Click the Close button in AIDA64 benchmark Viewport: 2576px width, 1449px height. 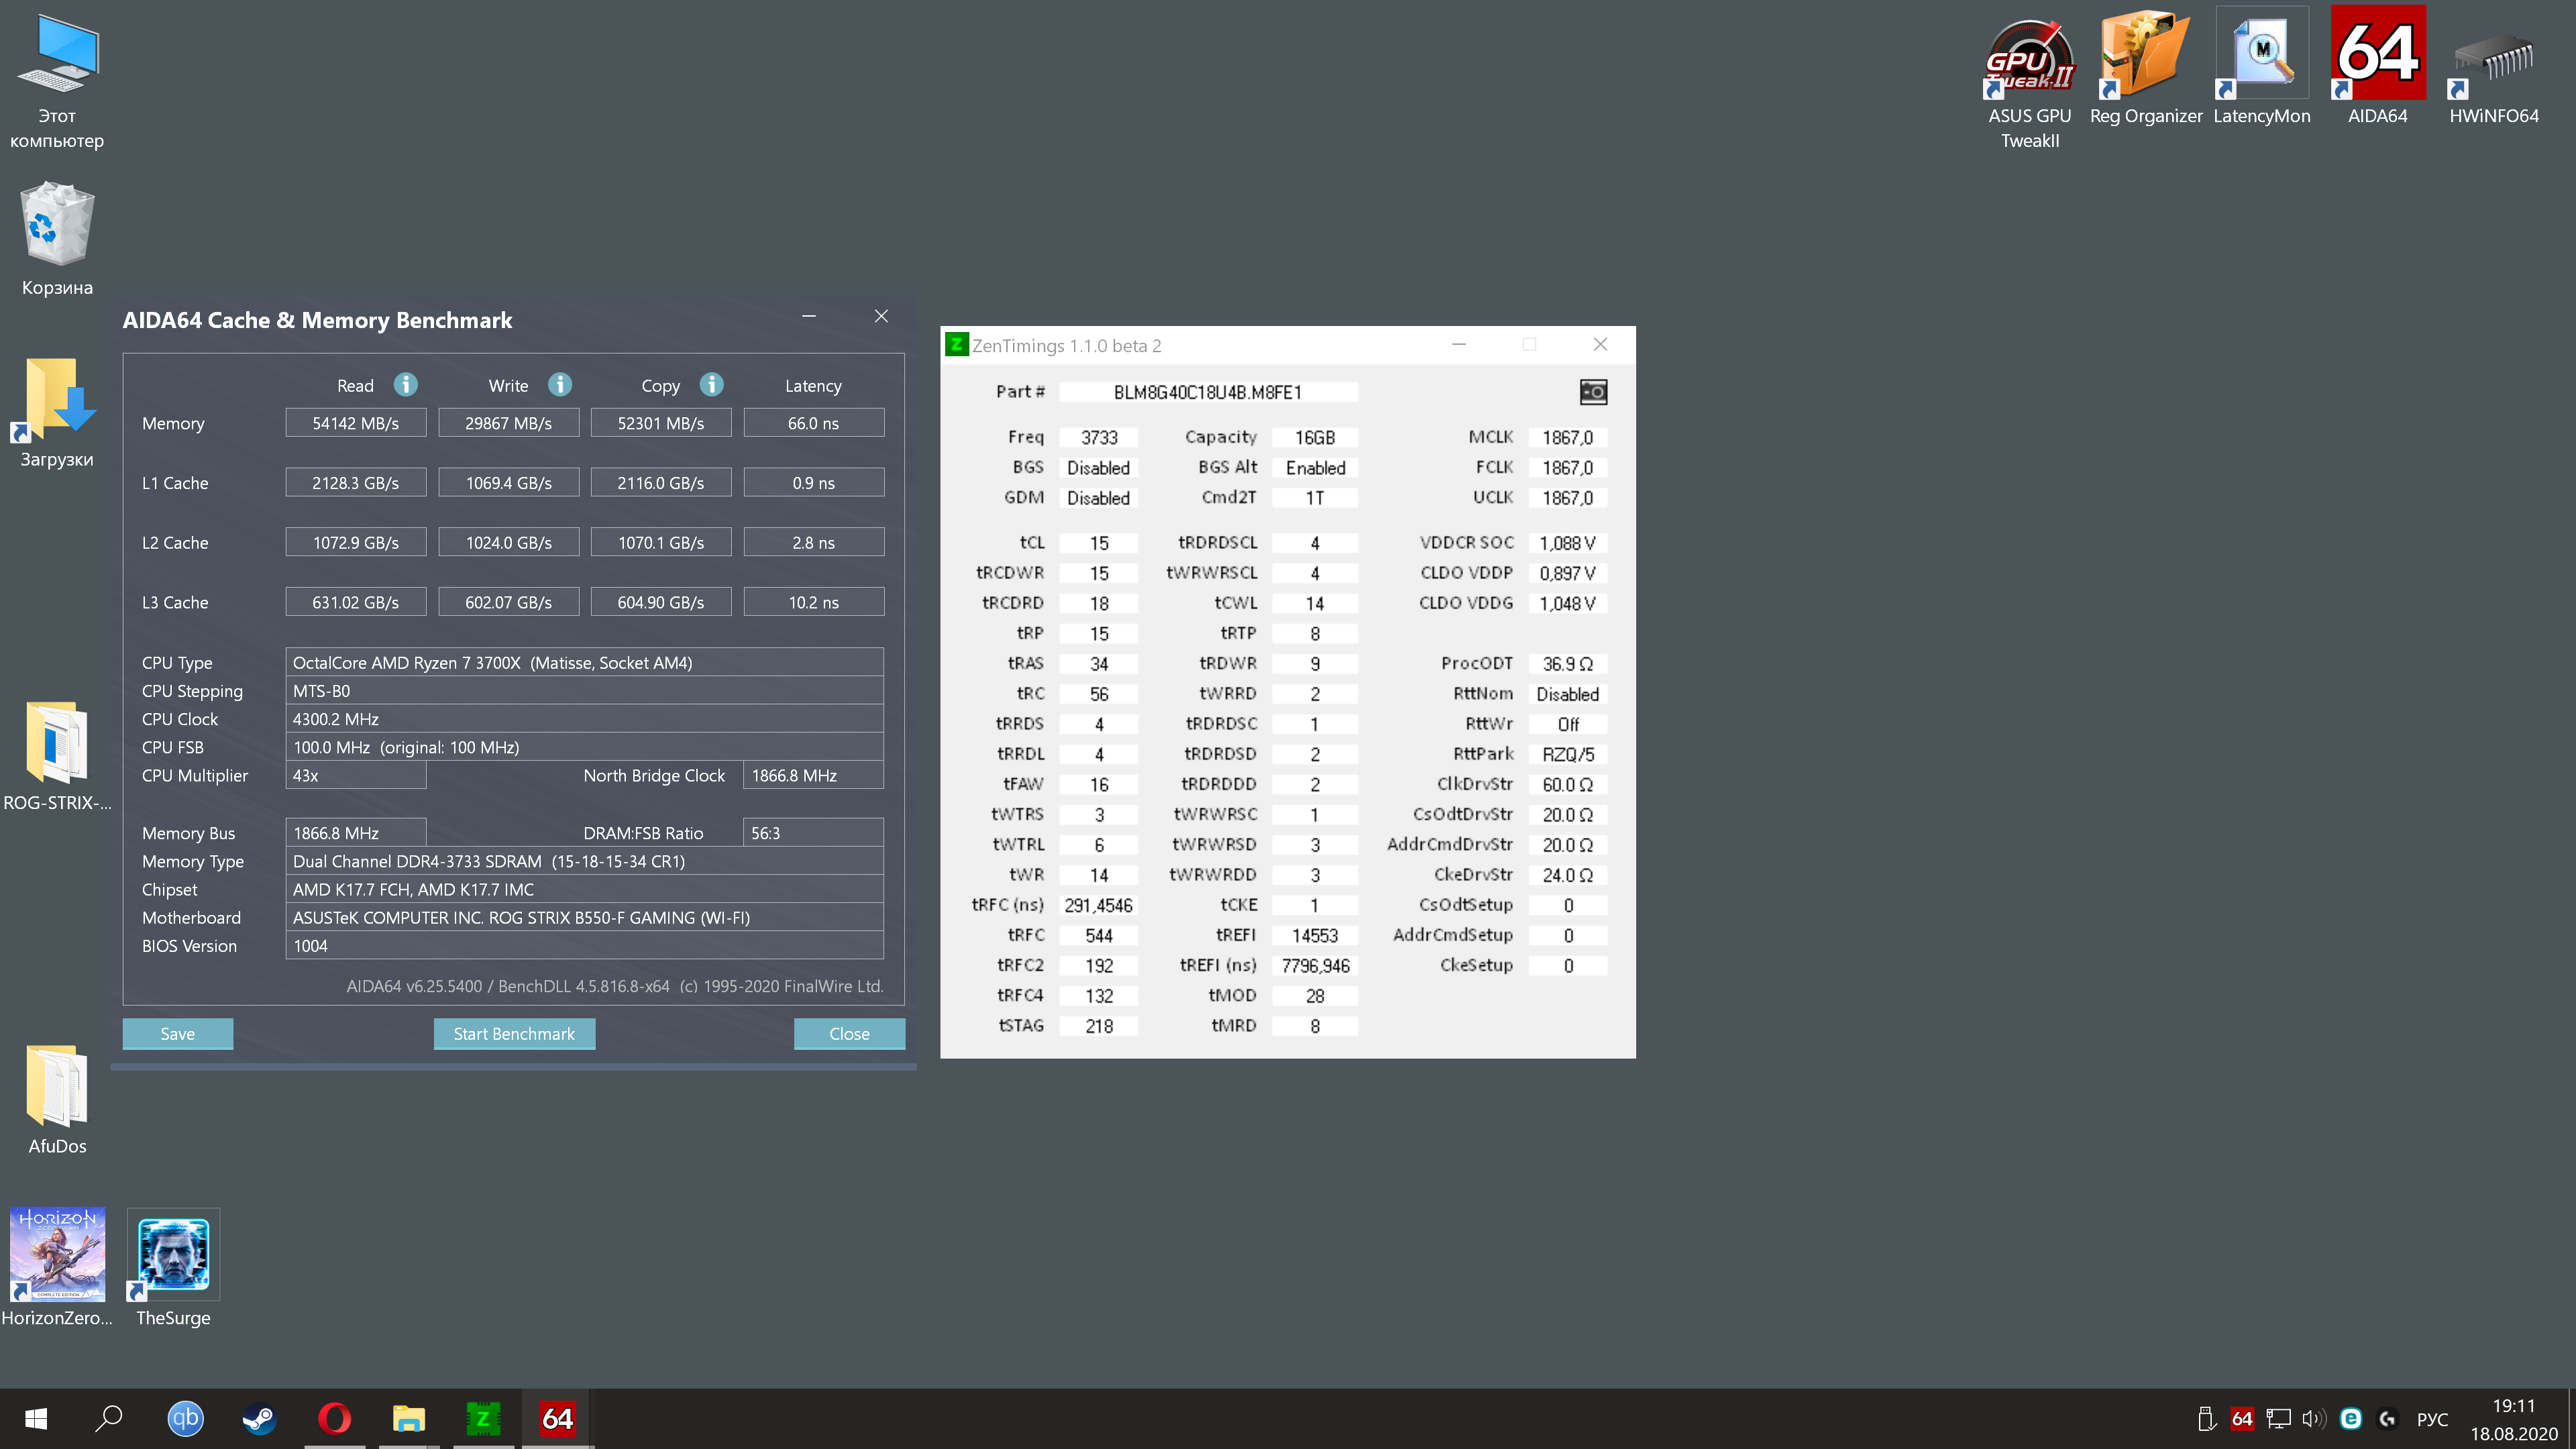849,1034
